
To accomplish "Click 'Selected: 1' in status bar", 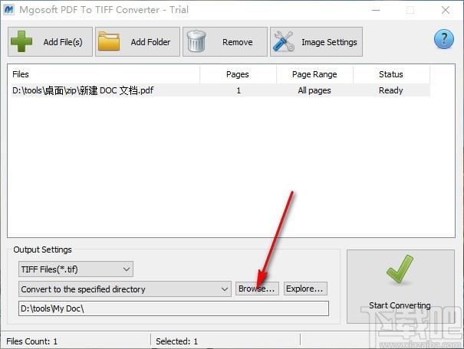I will (x=176, y=341).
